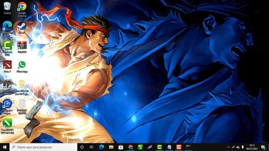Click the red icon in system tray
Viewport: 269px width, 151px height.
(238, 147)
